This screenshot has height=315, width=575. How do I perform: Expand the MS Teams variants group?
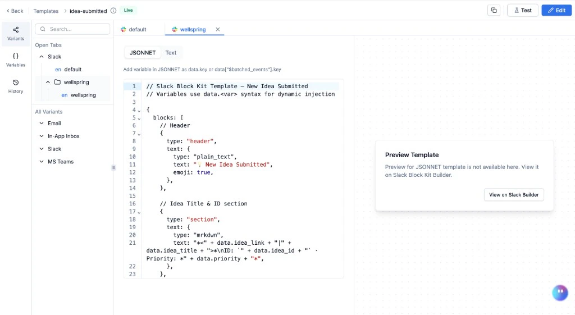pyautogui.click(x=42, y=162)
